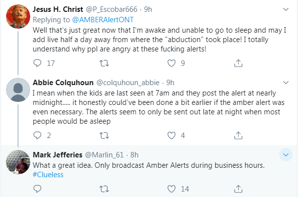298x197 pixels.
Task: Open options chevron on Abbie Colquhoun tweet
Action: pyautogui.click(x=286, y=83)
